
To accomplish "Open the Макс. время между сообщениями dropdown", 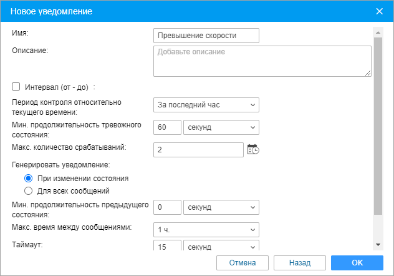I will pyautogui.click(x=206, y=229).
